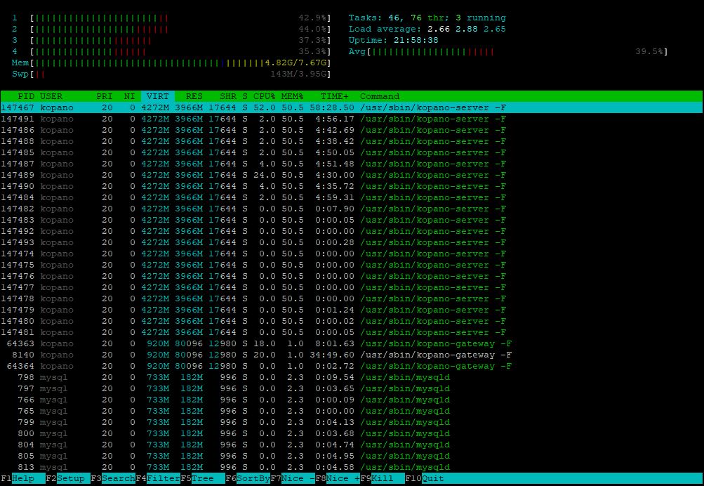This screenshot has height=486, width=704.
Task: Click F9 Kill in the function bar
Action: [383, 478]
